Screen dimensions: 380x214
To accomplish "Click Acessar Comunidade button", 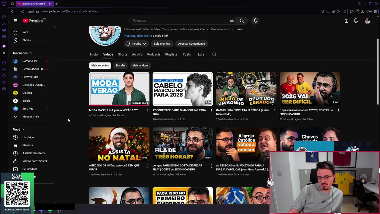I will 191,44.
